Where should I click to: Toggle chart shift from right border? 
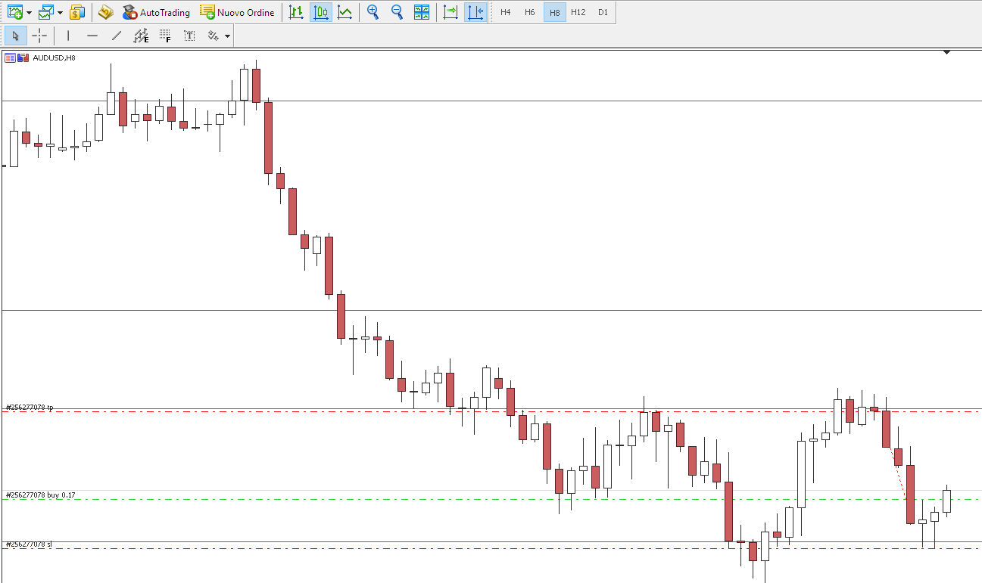point(475,12)
